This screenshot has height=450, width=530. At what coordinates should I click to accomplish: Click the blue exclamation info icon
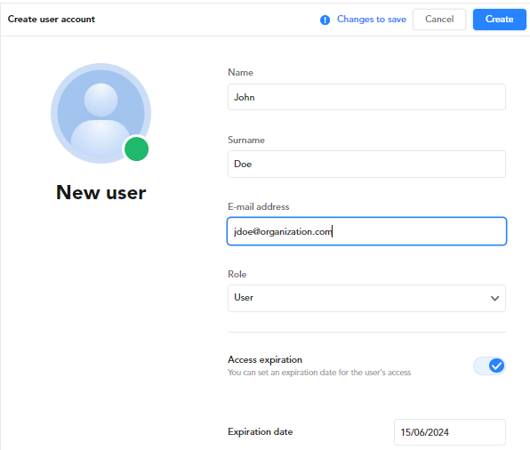(325, 20)
